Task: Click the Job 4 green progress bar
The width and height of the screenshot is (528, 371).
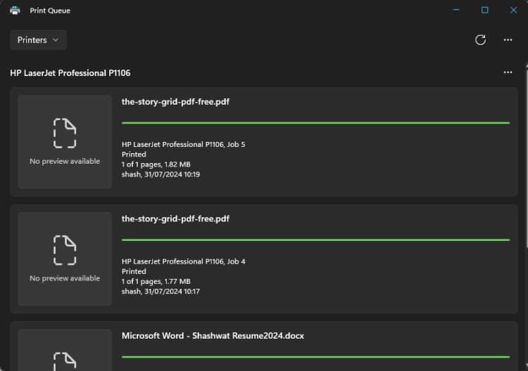Action: point(315,240)
